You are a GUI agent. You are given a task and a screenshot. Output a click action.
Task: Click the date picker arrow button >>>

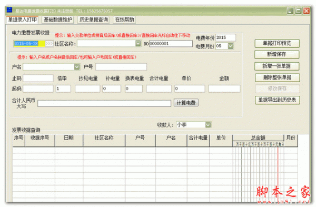coord(49,44)
